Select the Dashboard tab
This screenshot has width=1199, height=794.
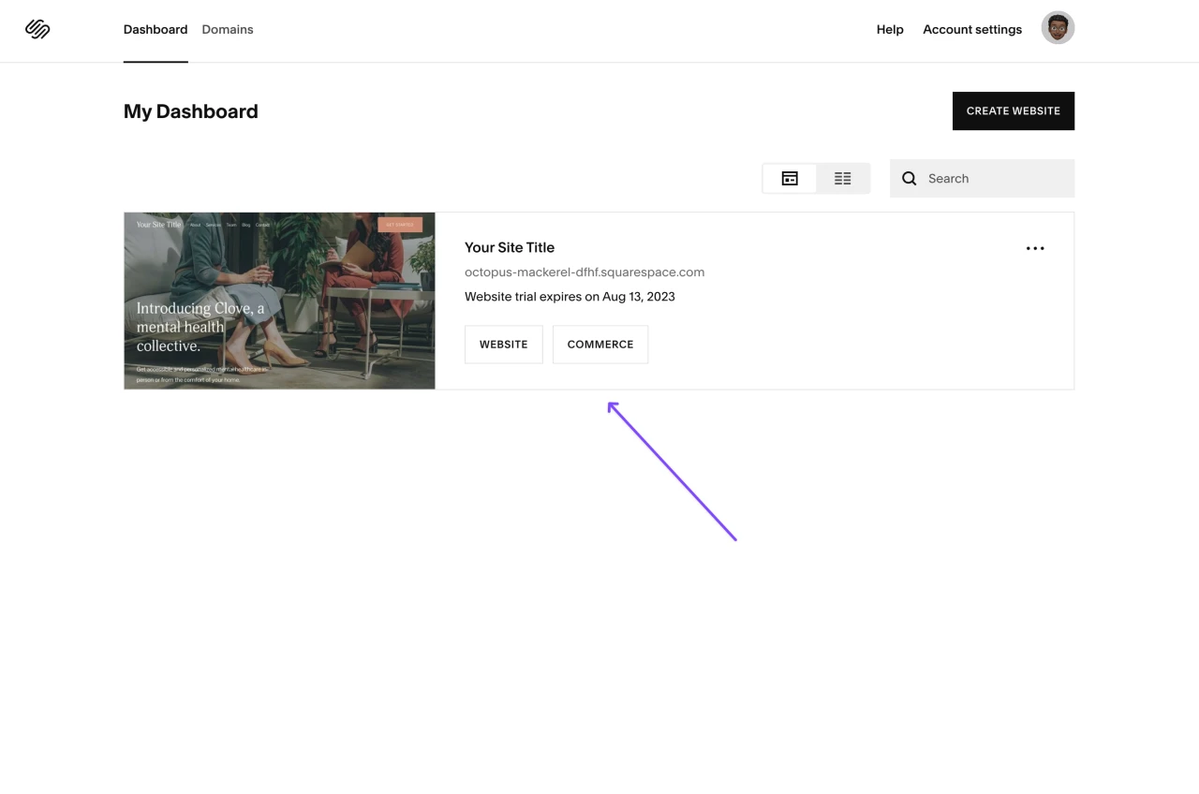[155, 30]
